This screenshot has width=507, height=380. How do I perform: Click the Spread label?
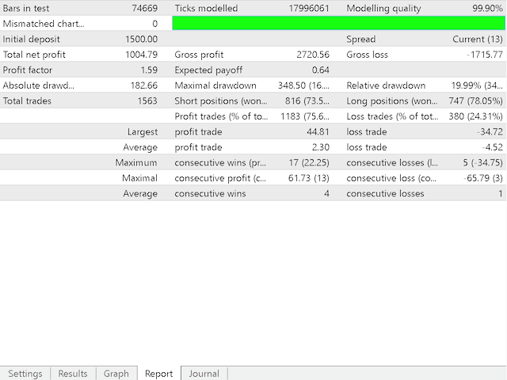pos(361,39)
